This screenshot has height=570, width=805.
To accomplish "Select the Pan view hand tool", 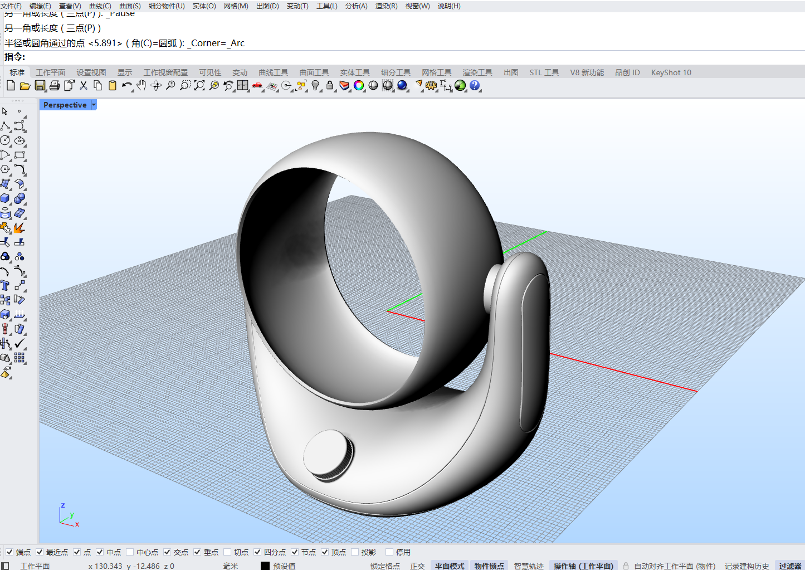I will (142, 85).
